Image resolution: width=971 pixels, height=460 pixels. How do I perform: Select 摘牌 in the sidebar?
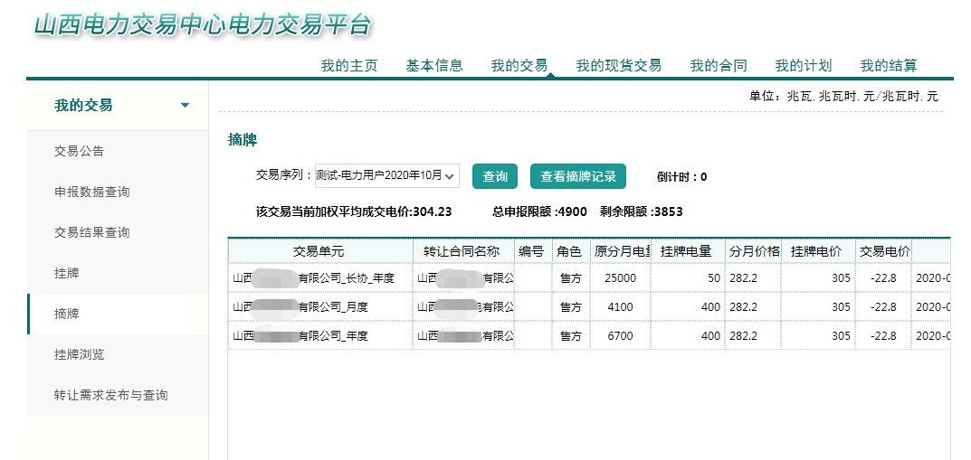pos(67,314)
